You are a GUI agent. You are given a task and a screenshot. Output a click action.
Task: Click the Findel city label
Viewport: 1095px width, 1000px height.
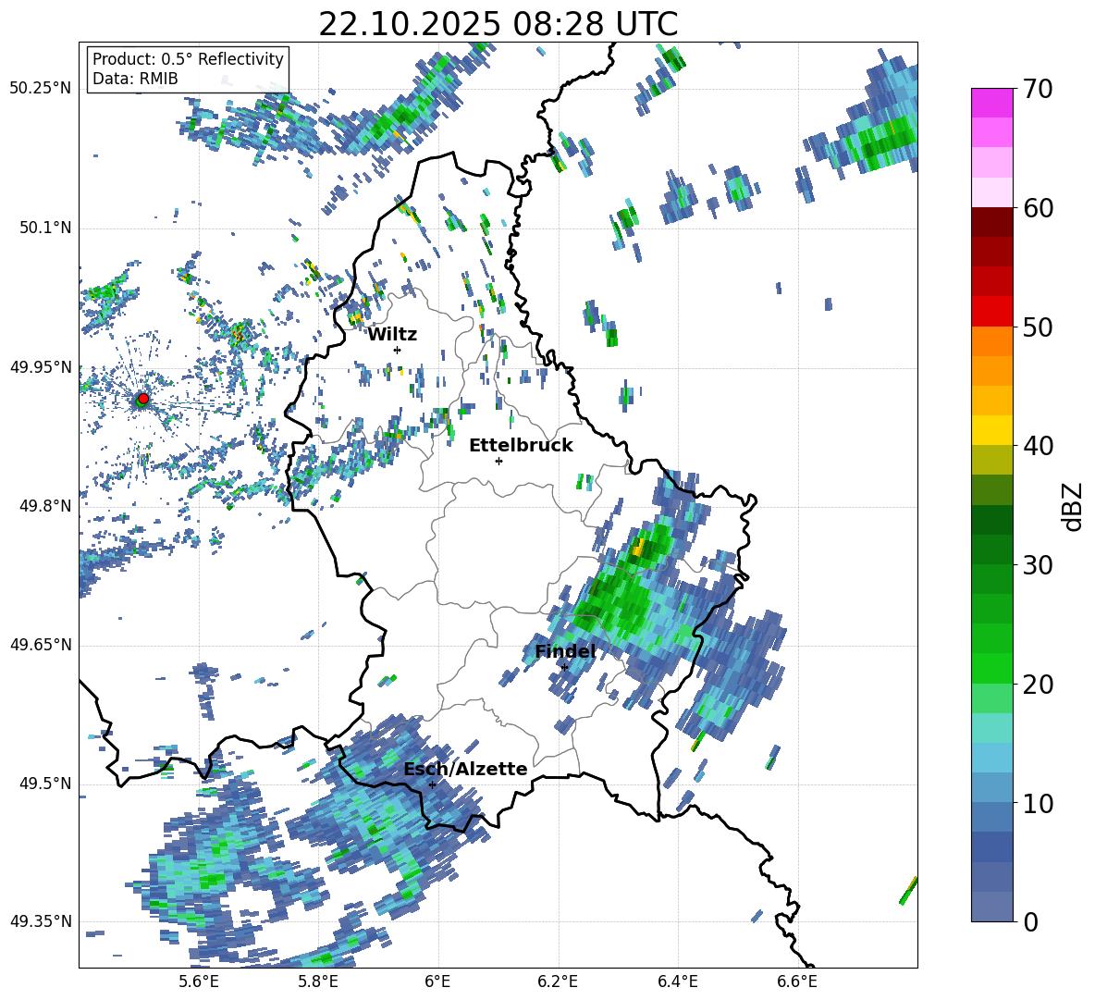565,651
